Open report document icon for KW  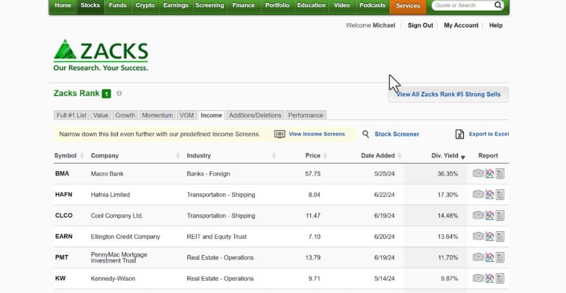pyautogui.click(x=500, y=278)
